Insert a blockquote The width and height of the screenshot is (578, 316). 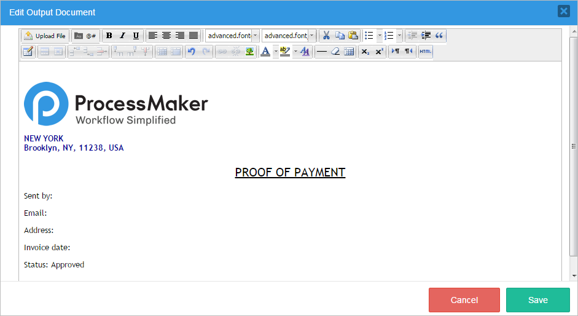[439, 36]
